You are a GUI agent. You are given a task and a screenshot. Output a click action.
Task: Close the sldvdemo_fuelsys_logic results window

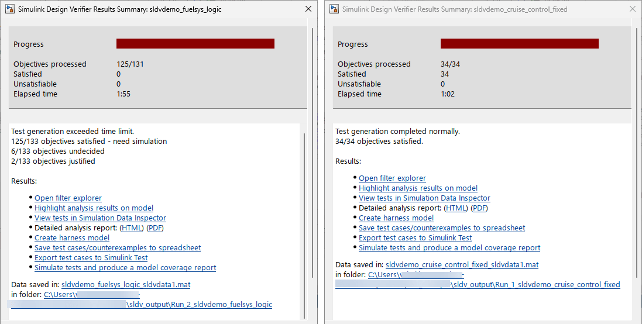[308, 9]
